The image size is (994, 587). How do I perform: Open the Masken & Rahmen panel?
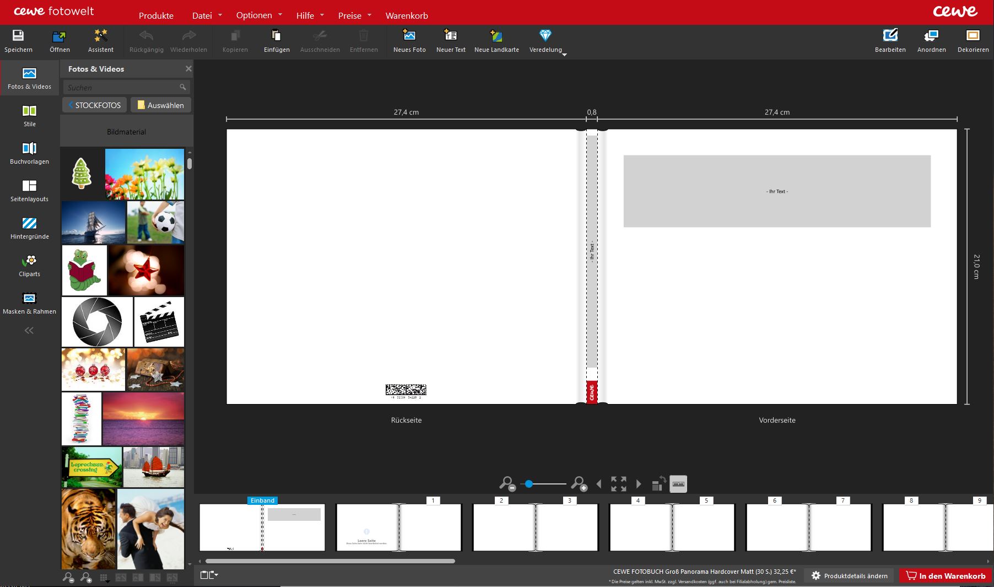(x=30, y=303)
